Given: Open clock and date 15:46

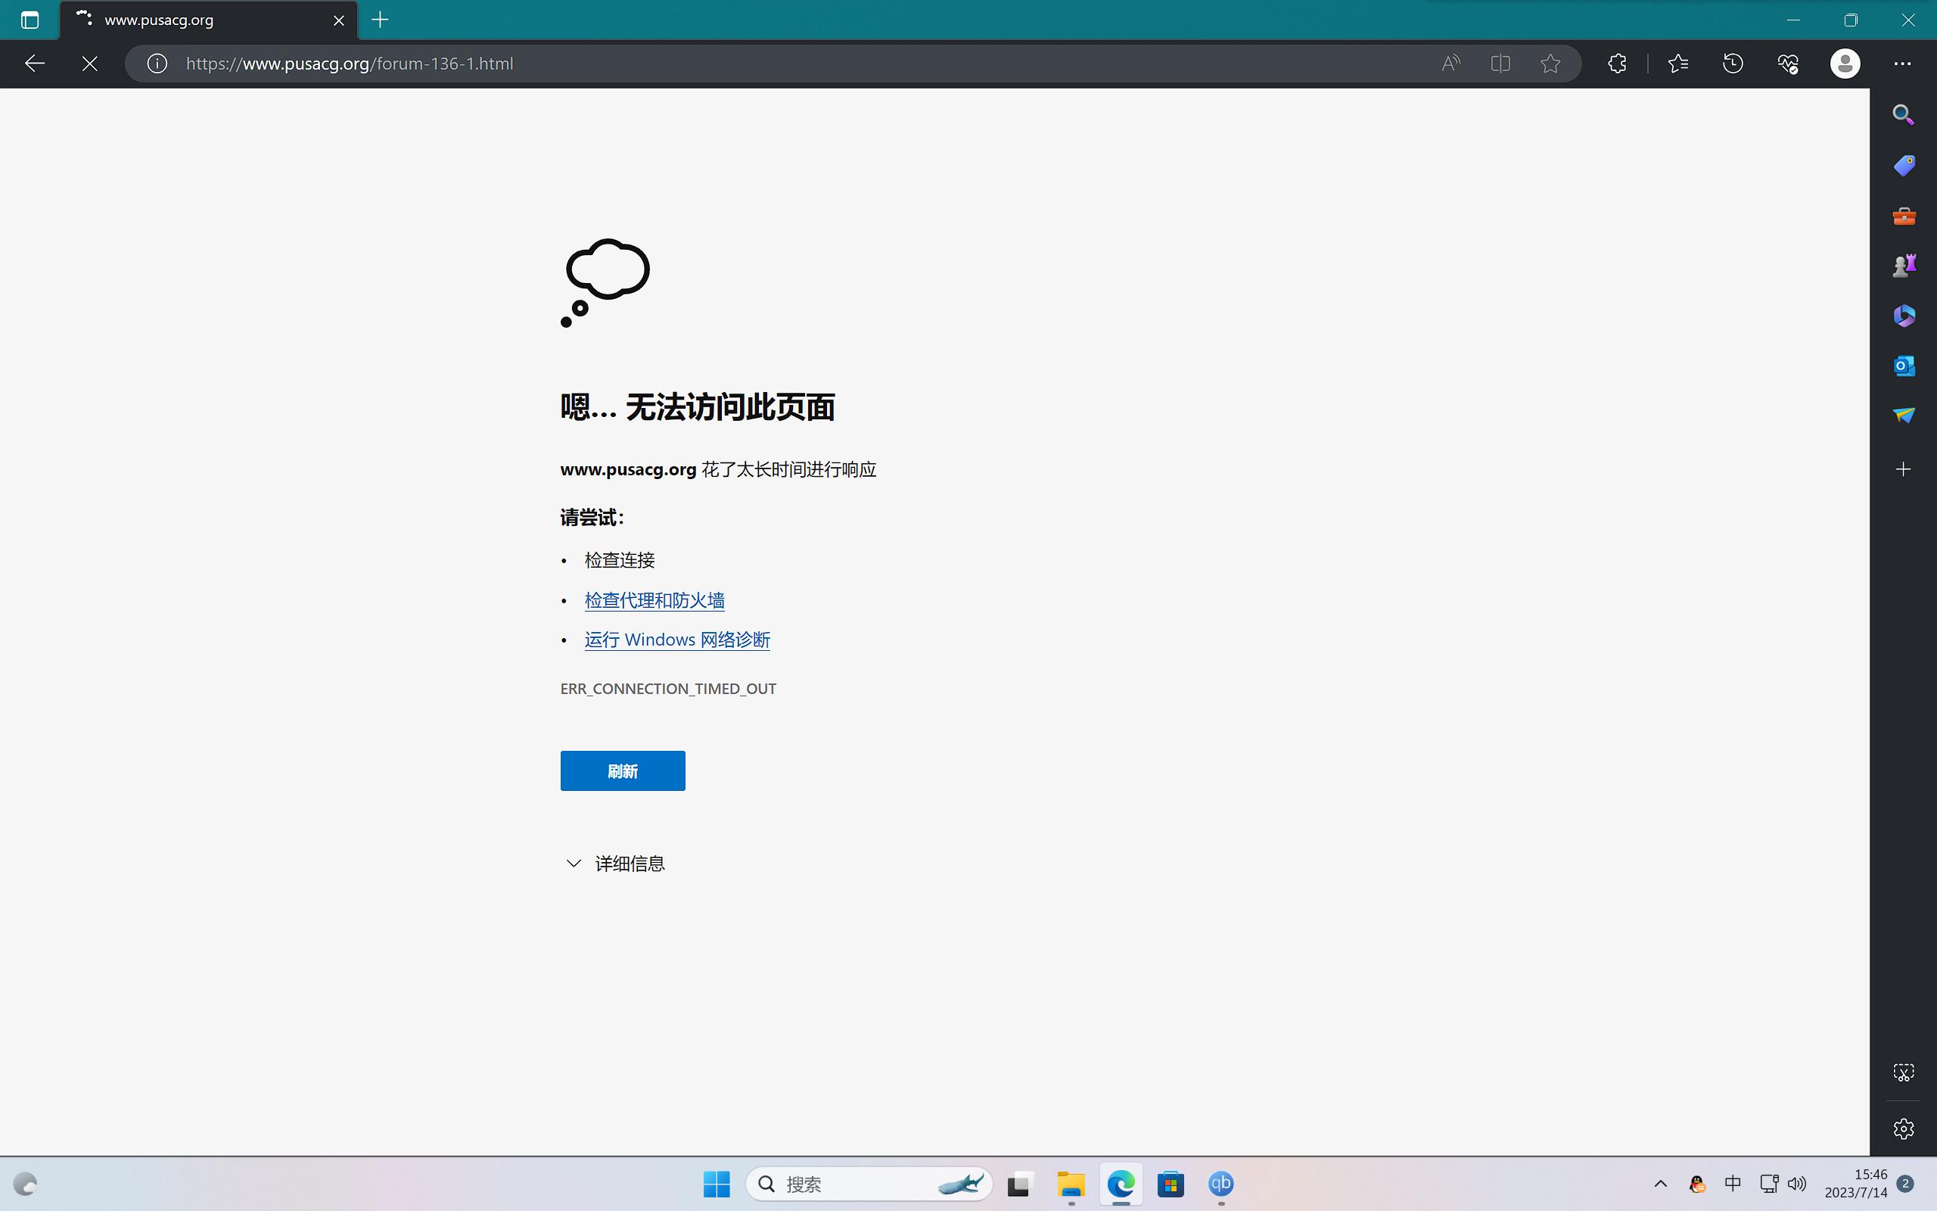Looking at the screenshot, I should pos(1856,1184).
